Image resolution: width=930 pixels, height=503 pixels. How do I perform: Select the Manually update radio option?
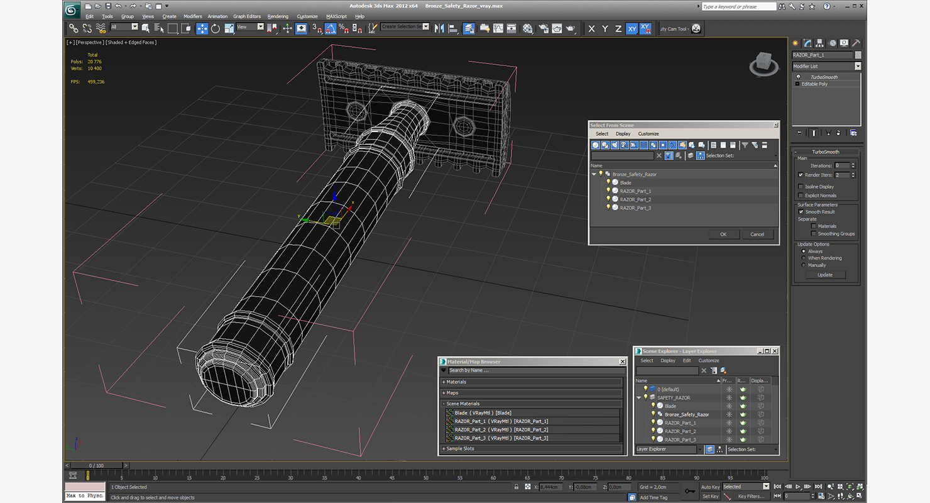click(x=803, y=265)
